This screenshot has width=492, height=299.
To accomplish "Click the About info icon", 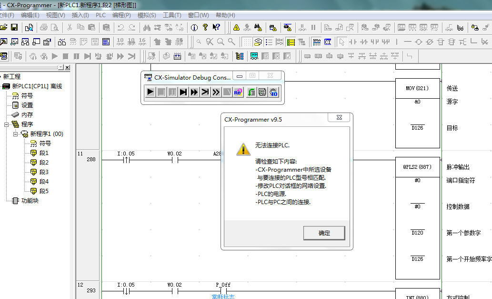I will (194, 27).
